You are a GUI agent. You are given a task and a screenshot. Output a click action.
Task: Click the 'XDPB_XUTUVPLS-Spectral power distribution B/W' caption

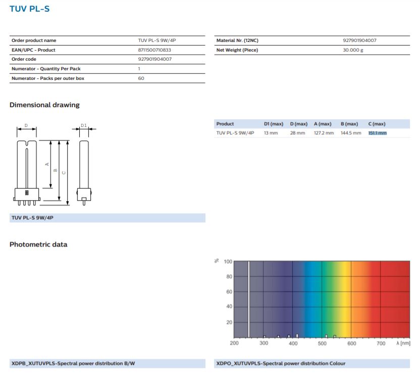[73, 364]
